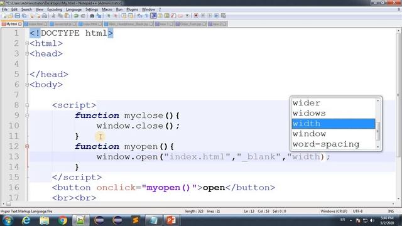Open the Function List panel icon
The height and width of the screenshot is (226, 402).
[x=173, y=16]
